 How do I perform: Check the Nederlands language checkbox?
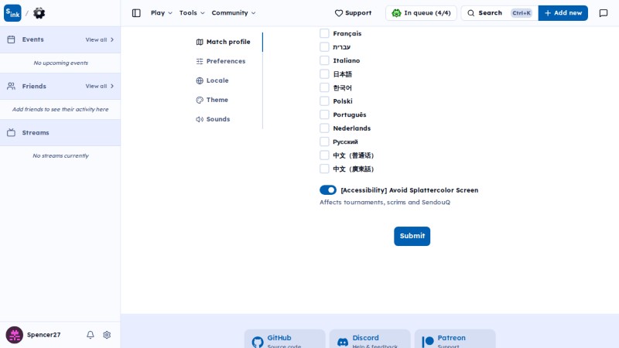pos(324,128)
